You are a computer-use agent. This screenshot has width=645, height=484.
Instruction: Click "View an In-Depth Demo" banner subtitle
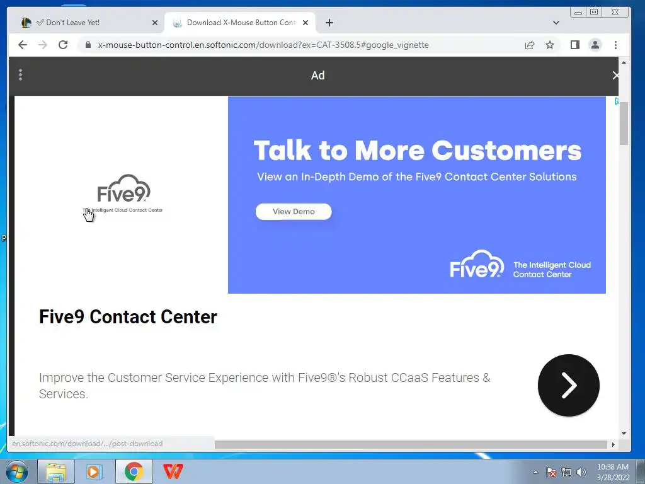(x=417, y=177)
